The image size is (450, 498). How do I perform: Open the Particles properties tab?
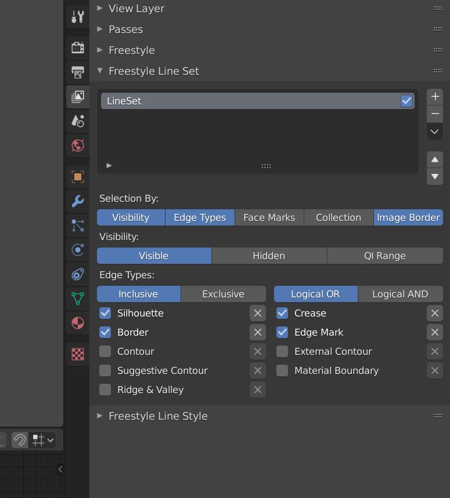[x=78, y=226]
